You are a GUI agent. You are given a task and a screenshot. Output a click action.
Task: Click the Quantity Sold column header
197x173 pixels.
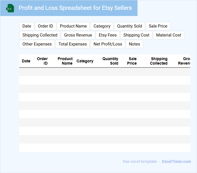point(110,61)
